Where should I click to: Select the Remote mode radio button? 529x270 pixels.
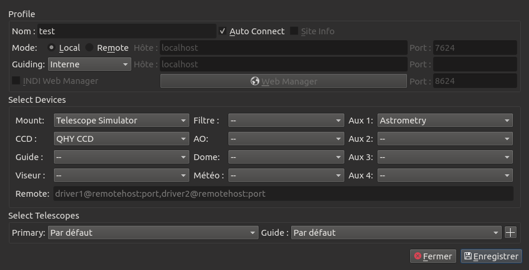tap(89, 48)
